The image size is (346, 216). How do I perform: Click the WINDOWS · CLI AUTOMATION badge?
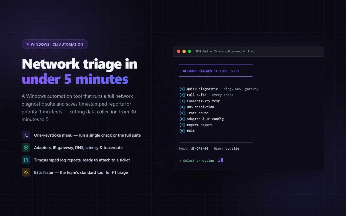[x=55, y=44]
